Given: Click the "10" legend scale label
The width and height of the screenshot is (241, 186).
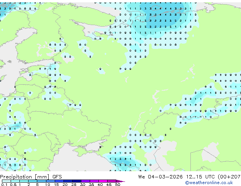Looking at the screenshot, I should coord(48,184).
